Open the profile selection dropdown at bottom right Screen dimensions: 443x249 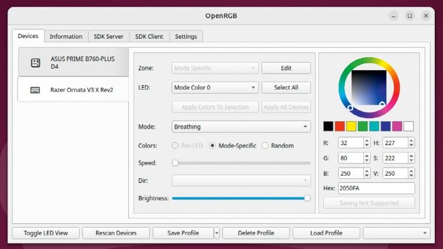coord(397,233)
